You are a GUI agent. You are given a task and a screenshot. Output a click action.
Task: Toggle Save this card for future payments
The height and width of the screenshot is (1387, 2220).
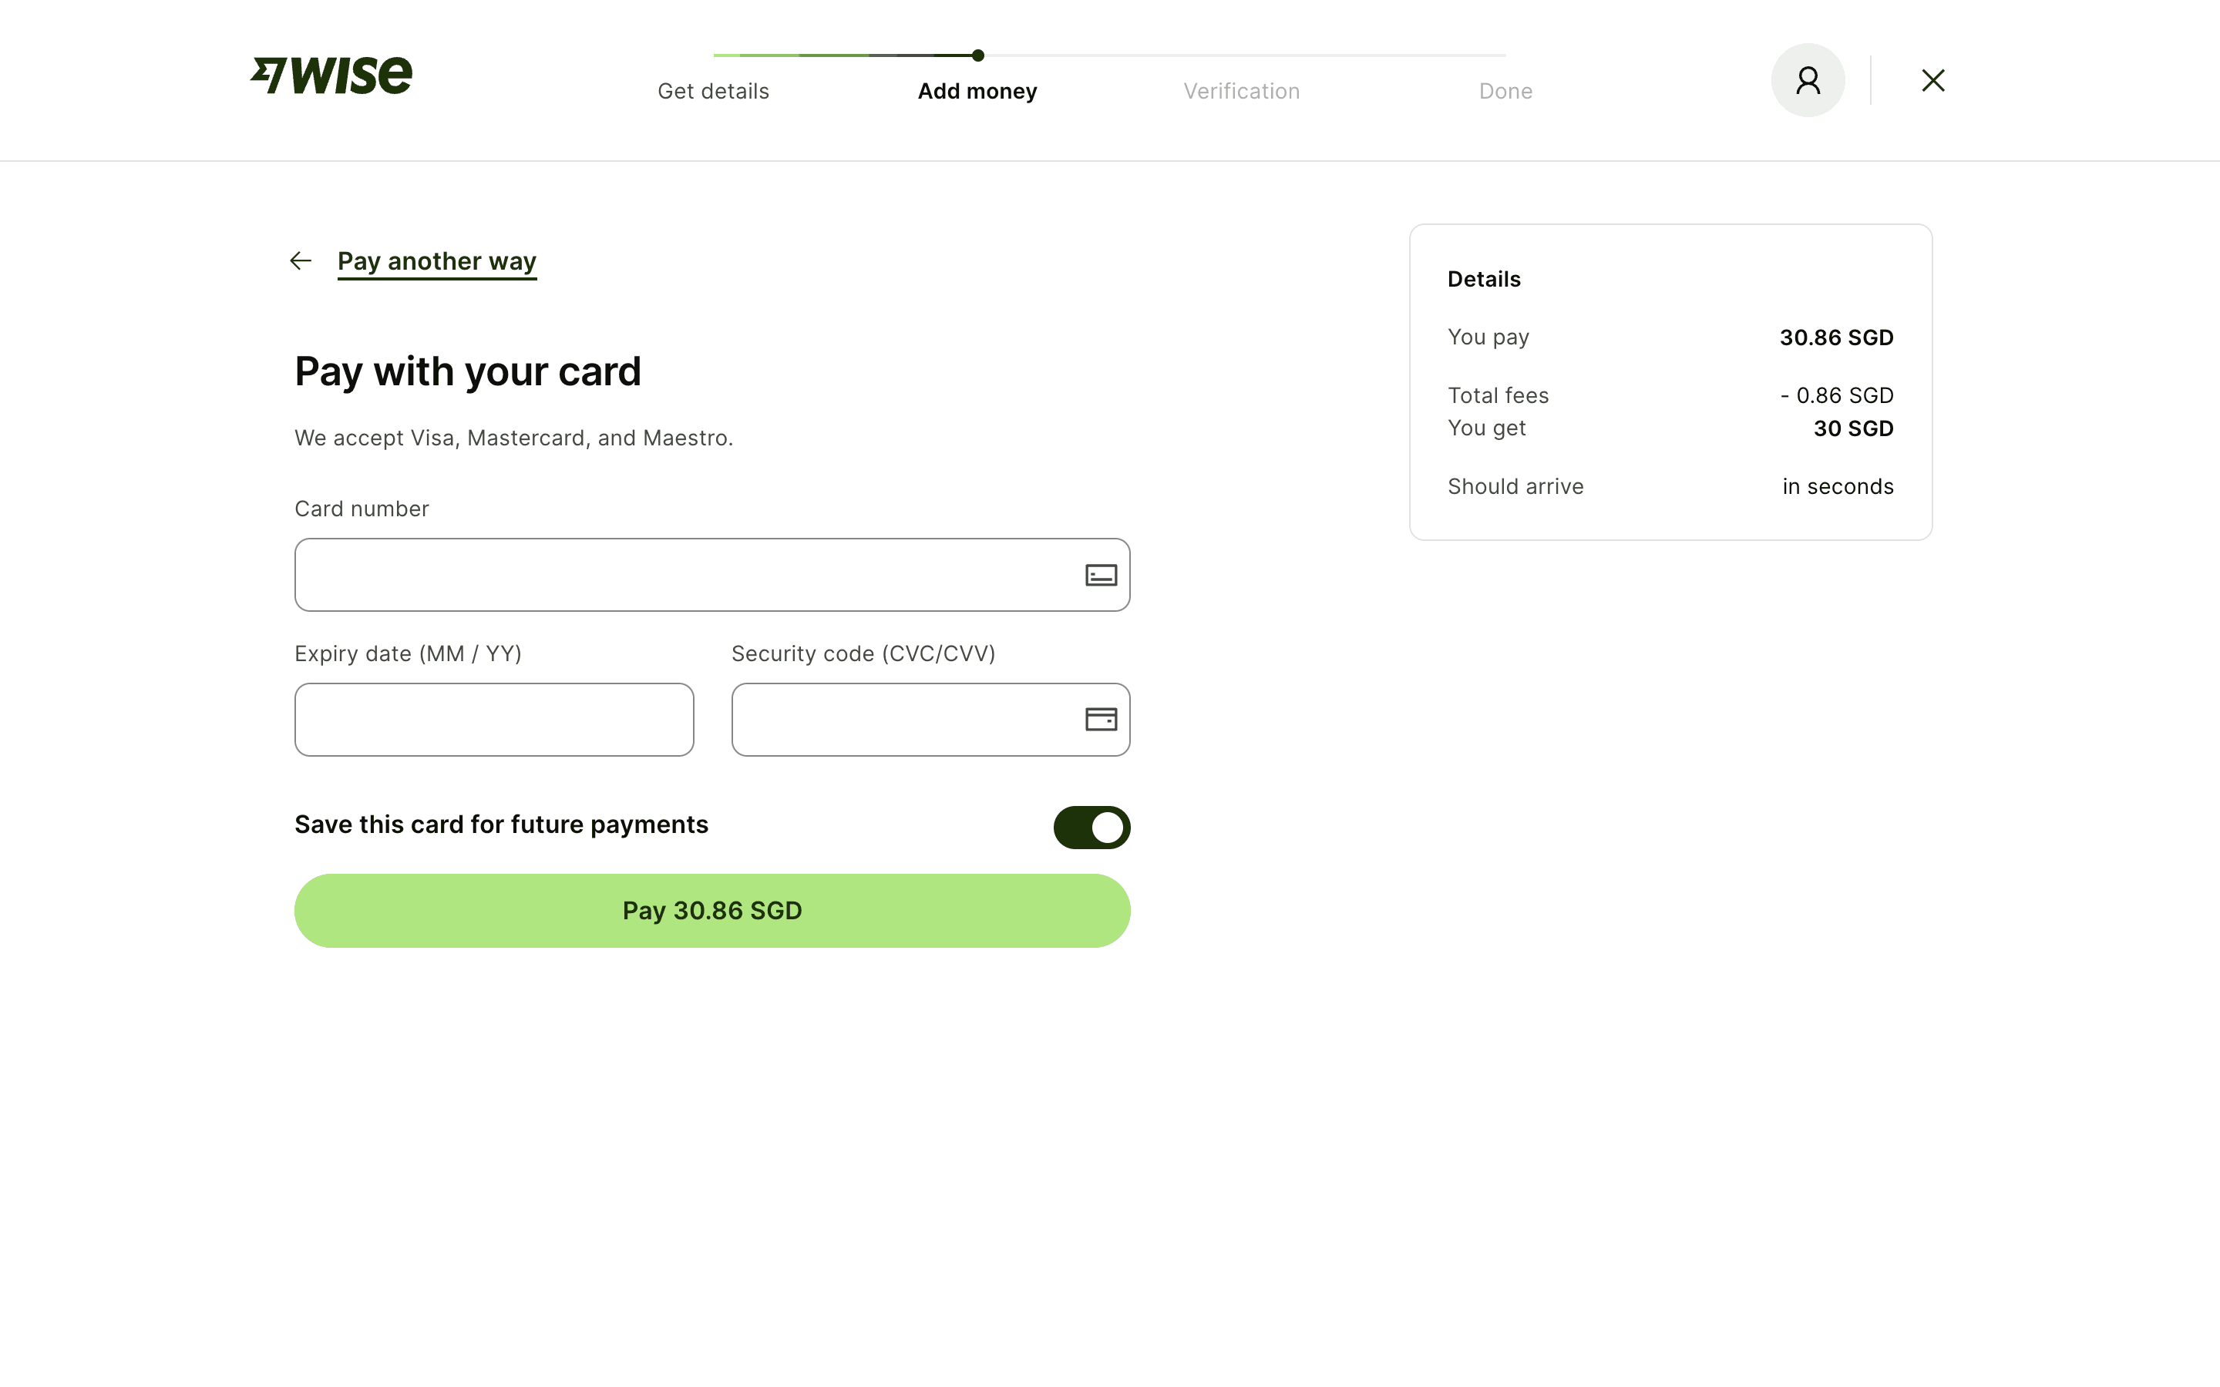(1091, 828)
